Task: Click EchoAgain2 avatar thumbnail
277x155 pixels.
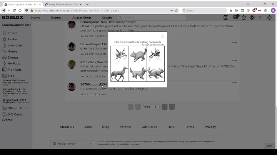Action: pyautogui.click(x=72, y=24)
